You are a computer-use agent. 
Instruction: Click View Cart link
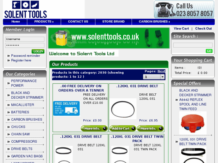(181, 28)
